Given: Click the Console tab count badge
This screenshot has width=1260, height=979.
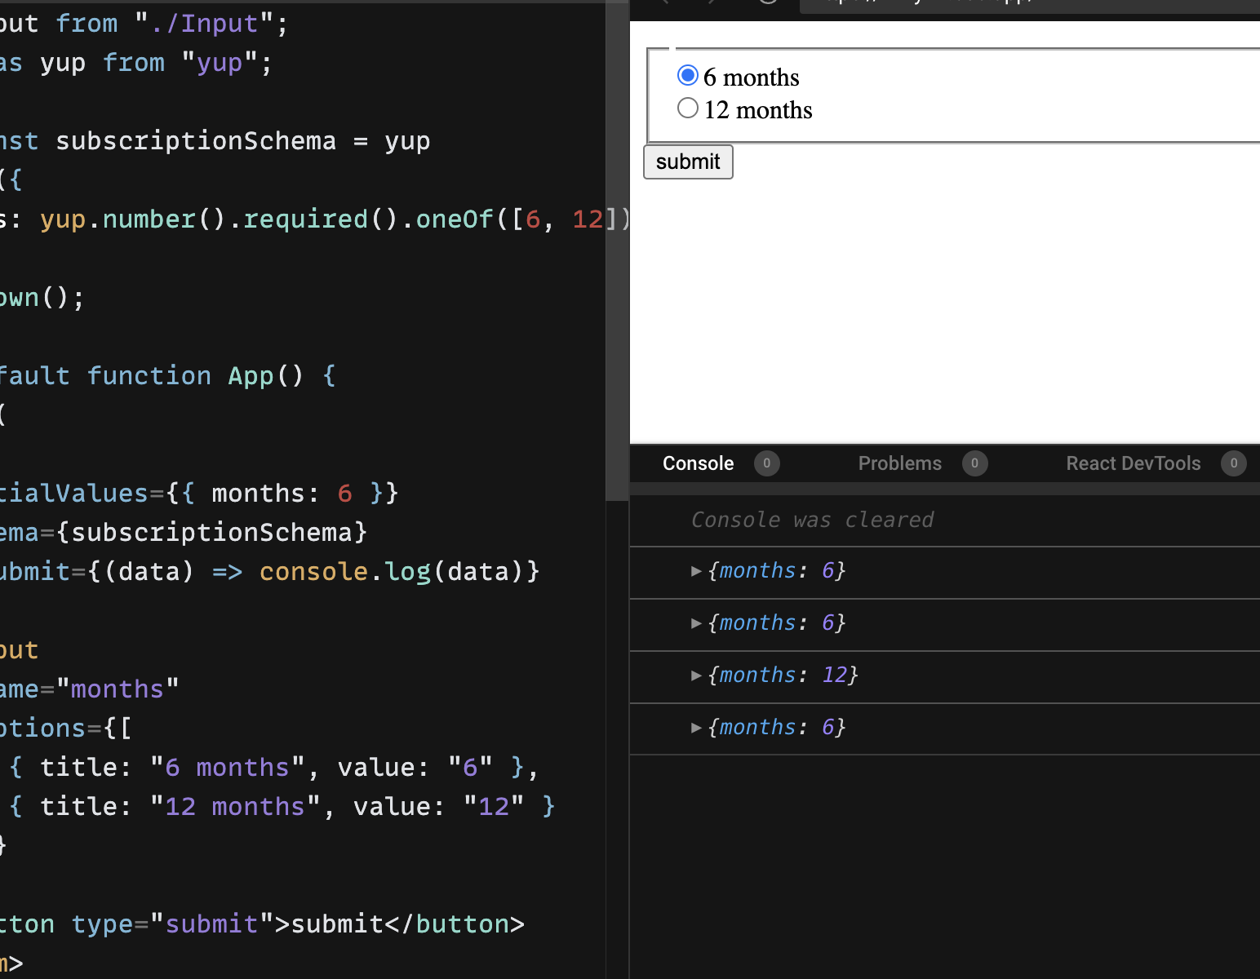Looking at the screenshot, I should (766, 463).
